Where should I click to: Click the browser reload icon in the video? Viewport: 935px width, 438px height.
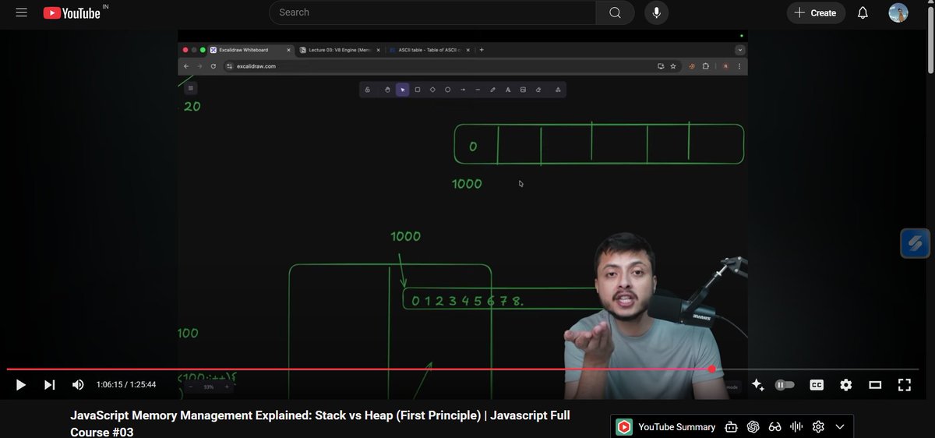(x=213, y=66)
